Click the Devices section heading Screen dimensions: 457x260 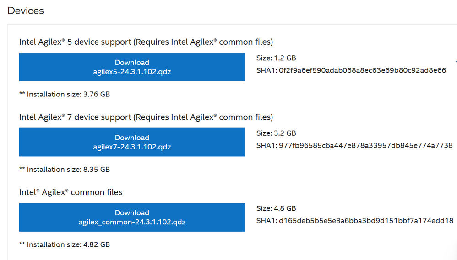point(26,11)
